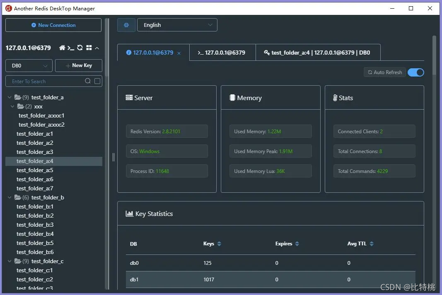
Task: Collapse the 127.0.0.1@6379 connection chevron
Action: coord(97,48)
